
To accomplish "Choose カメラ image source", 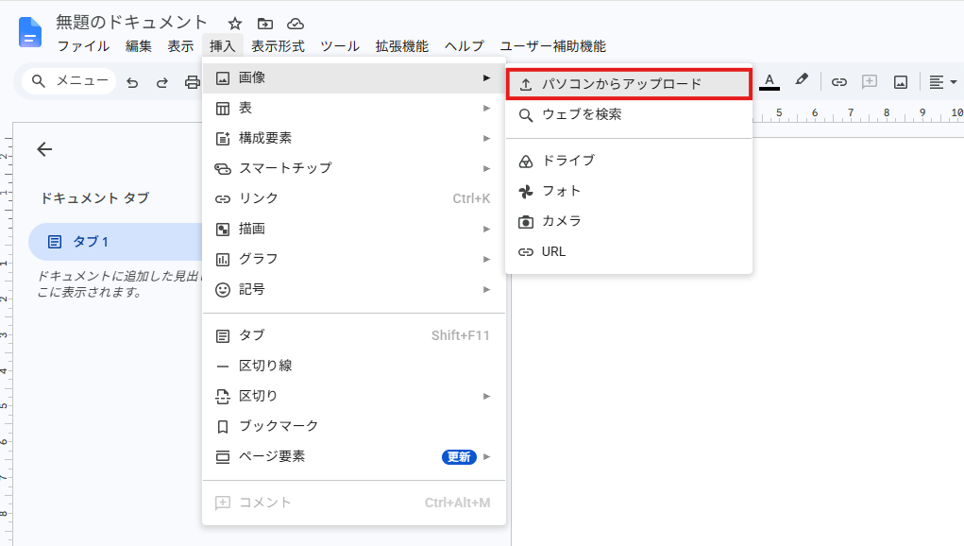I will coord(629,221).
